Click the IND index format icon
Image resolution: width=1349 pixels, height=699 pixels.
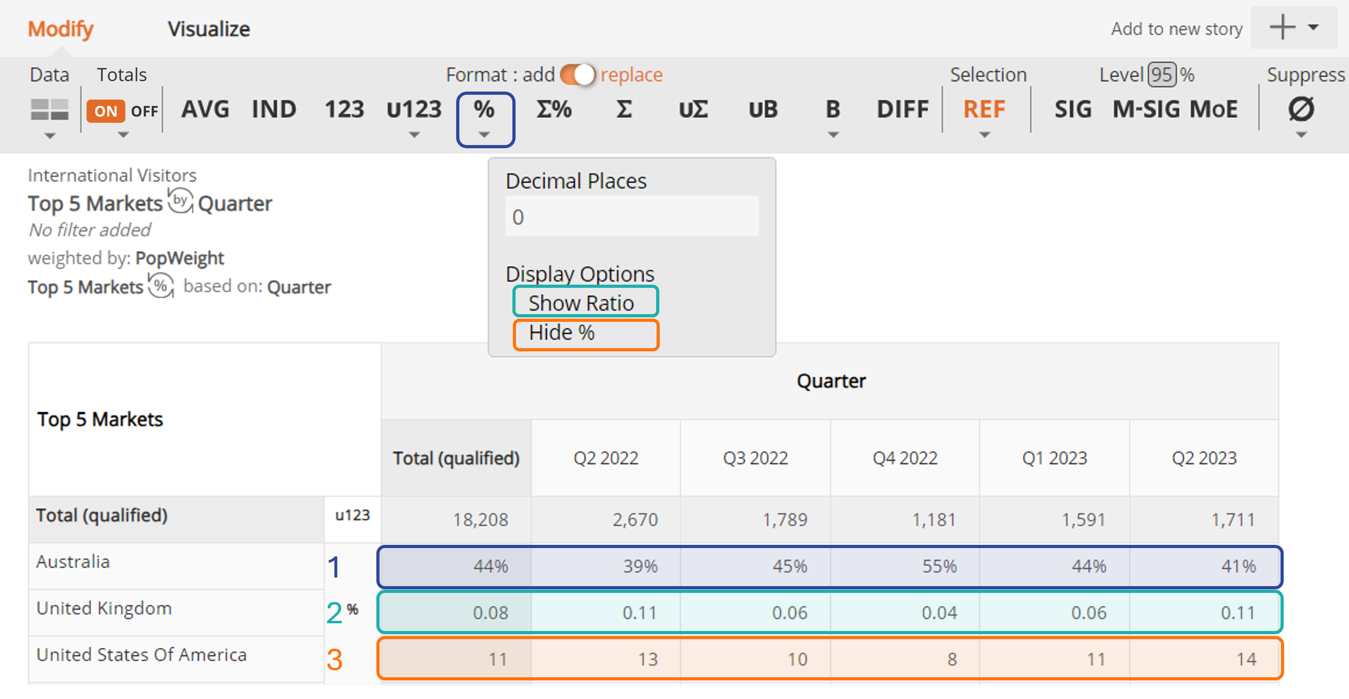click(x=274, y=109)
